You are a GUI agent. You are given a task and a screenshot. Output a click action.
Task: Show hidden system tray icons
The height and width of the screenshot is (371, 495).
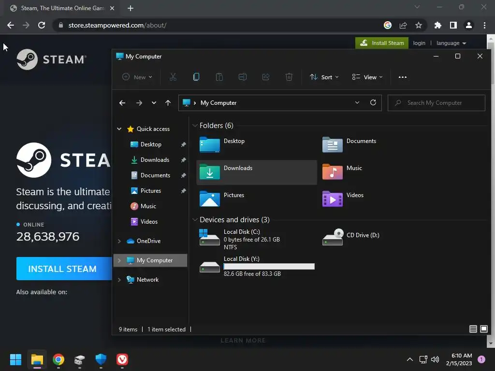coord(410,359)
